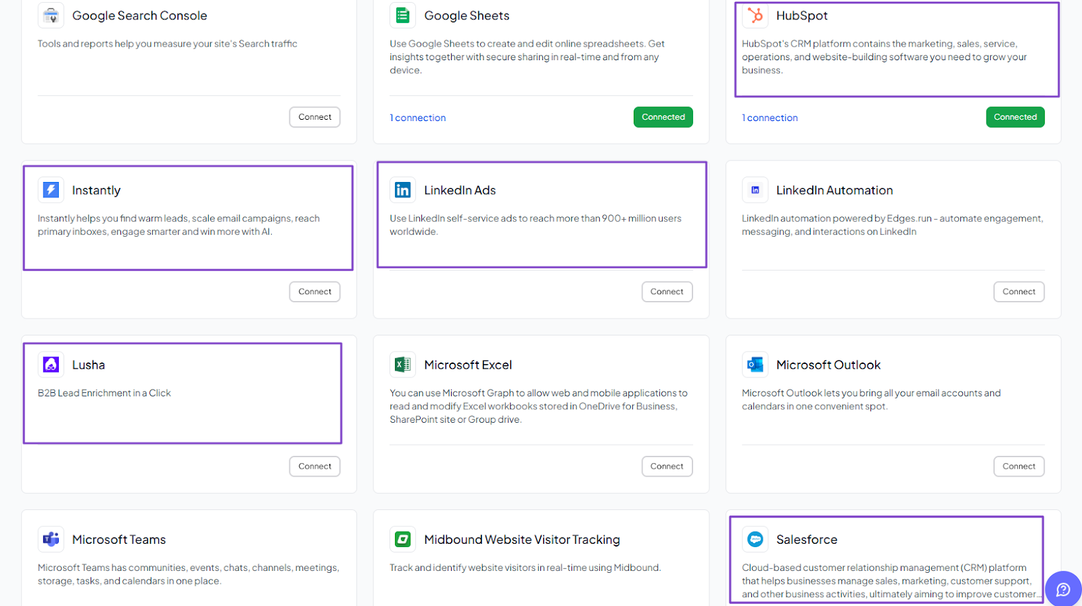Image resolution: width=1082 pixels, height=606 pixels.
Task: Select Midbound Website Visitor Tracking title
Action: (x=522, y=539)
